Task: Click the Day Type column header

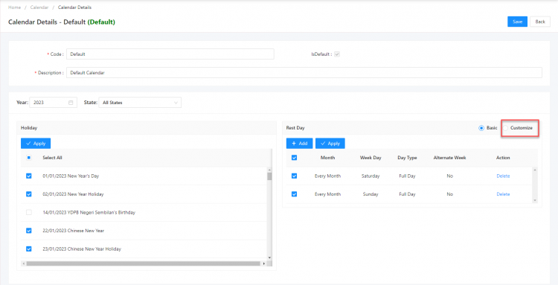Action: pos(407,158)
